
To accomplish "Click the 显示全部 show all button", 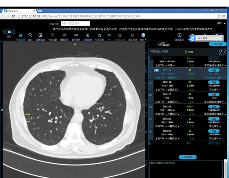I will pyautogui.click(x=215, y=44).
